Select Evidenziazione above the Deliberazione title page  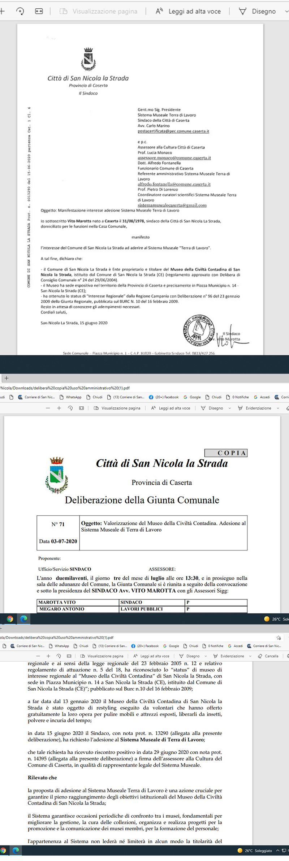[x=254, y=408]
